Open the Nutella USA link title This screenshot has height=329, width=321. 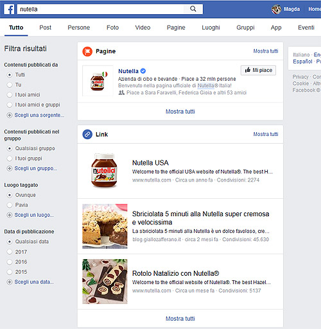click(x=150, y=163)
